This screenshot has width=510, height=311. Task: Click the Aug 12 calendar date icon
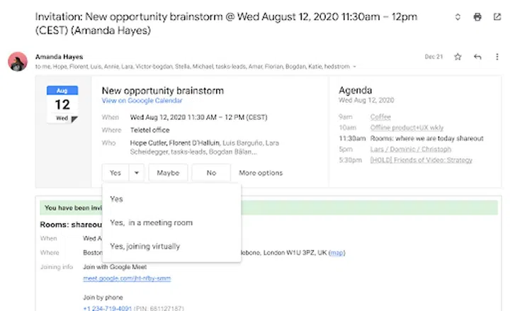click(x=62, y=105)
